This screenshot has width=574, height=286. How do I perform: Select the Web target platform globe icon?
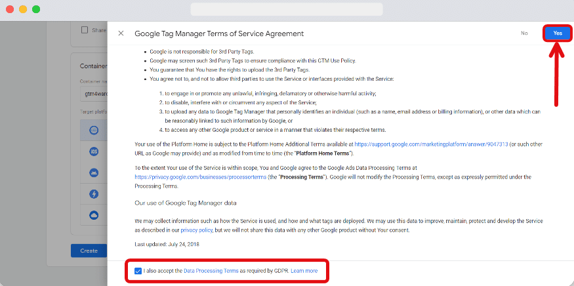coord(94,130)
